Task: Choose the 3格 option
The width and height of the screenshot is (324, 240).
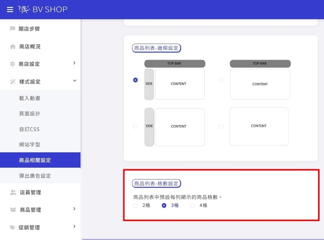Action: click(164, 205)
